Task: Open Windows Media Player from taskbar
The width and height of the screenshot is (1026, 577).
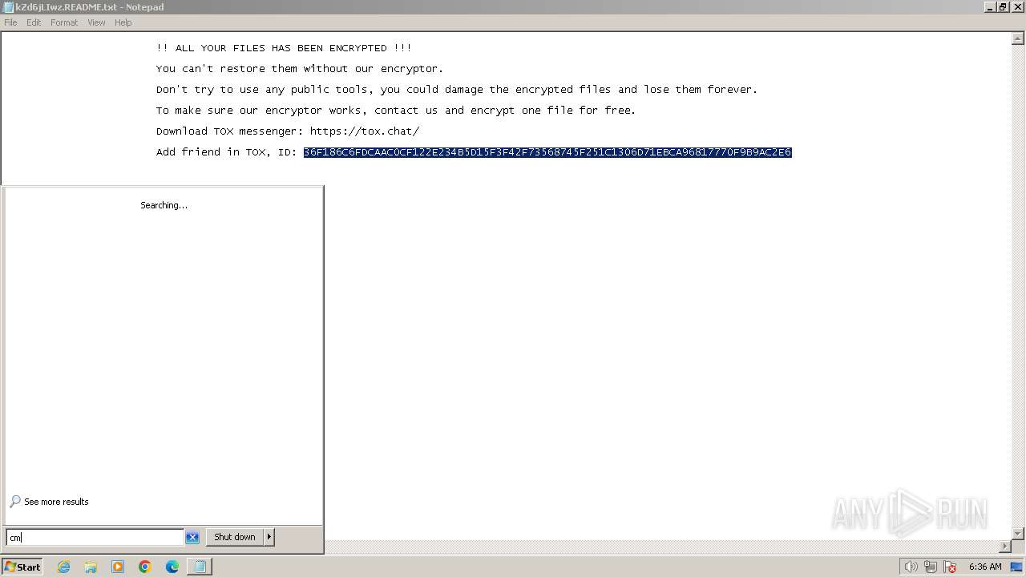Action: (x=118, y=567)
